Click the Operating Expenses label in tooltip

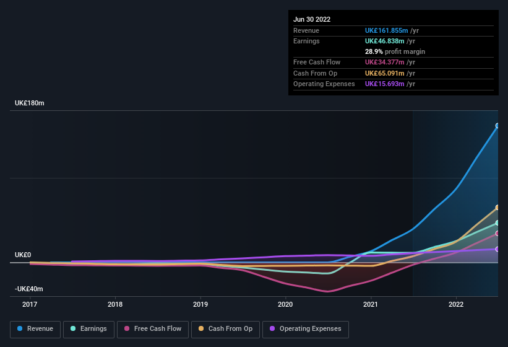point(324,84)
